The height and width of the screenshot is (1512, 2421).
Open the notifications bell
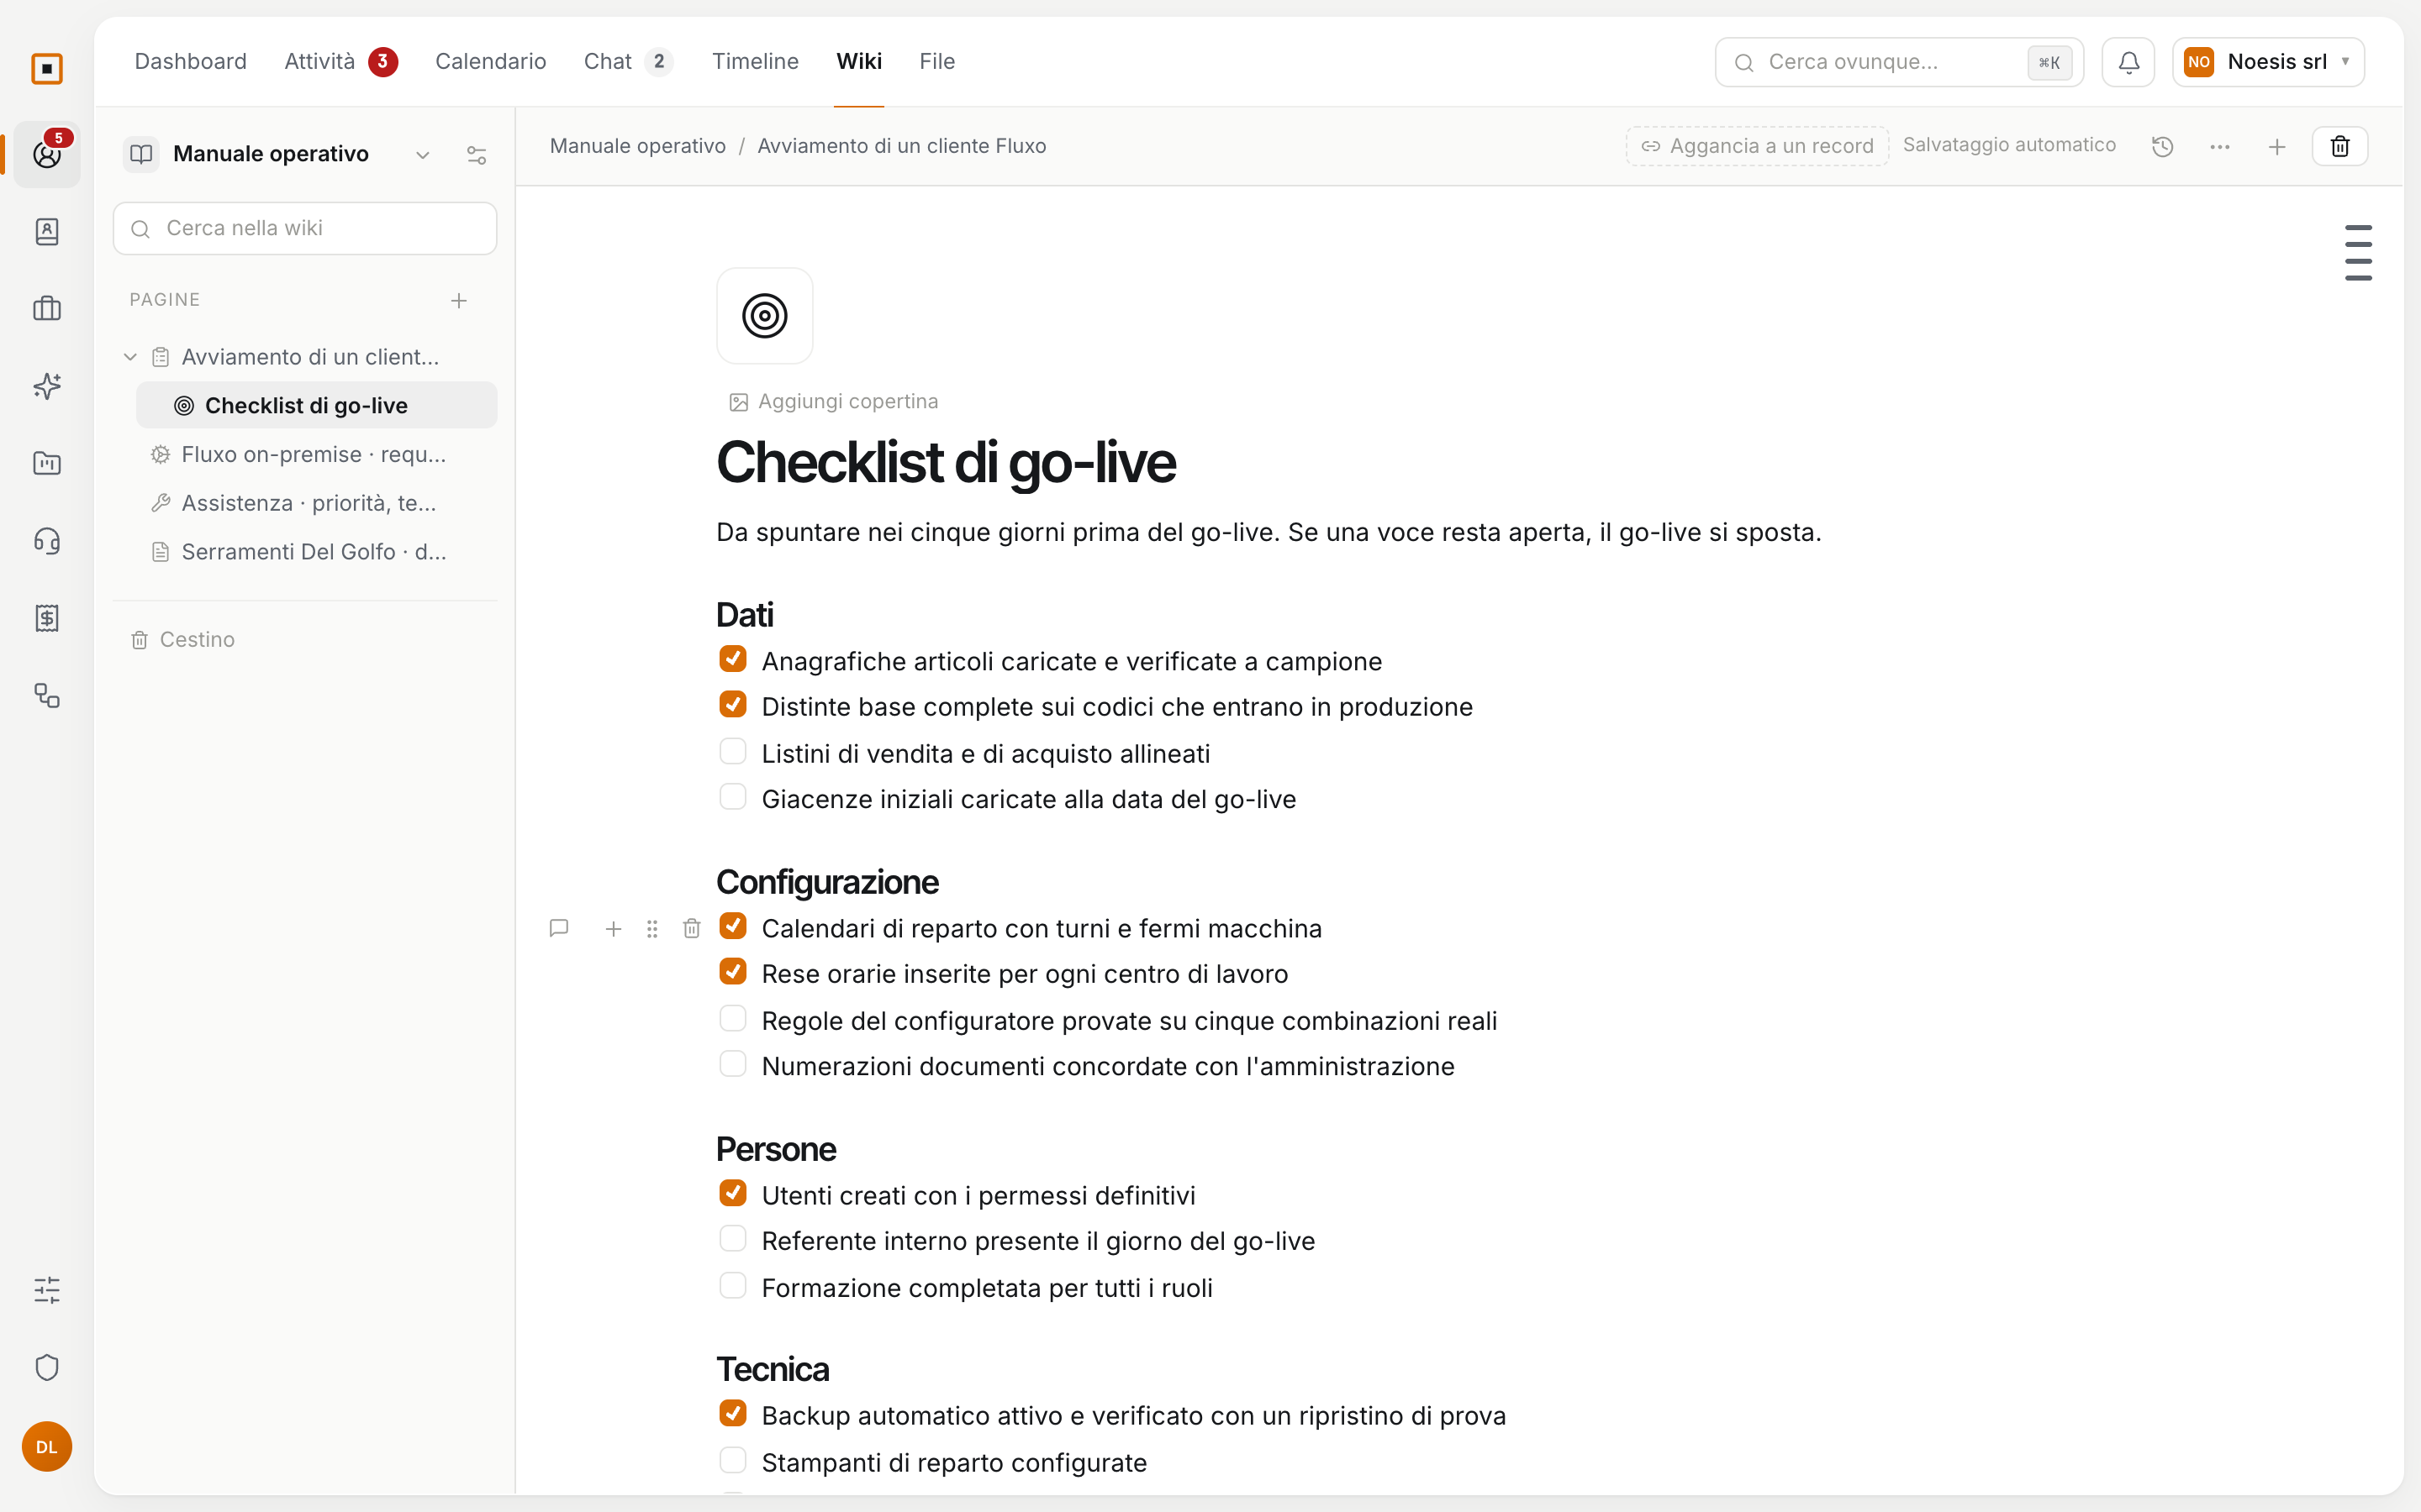click(x=2128, y=62)
